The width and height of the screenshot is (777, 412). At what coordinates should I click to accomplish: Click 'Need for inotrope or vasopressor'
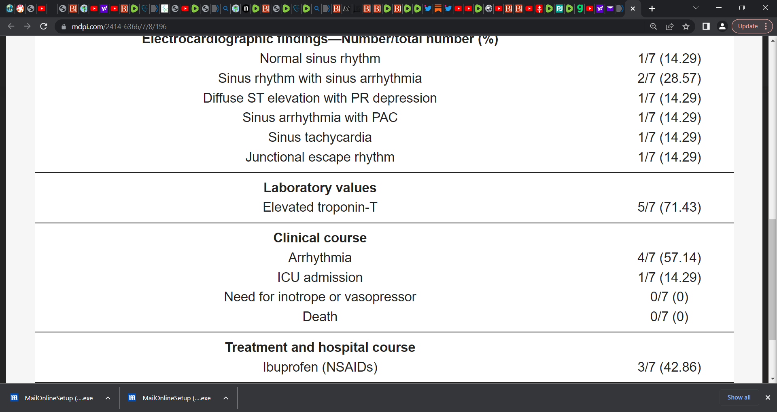click(x=320, y=297)
